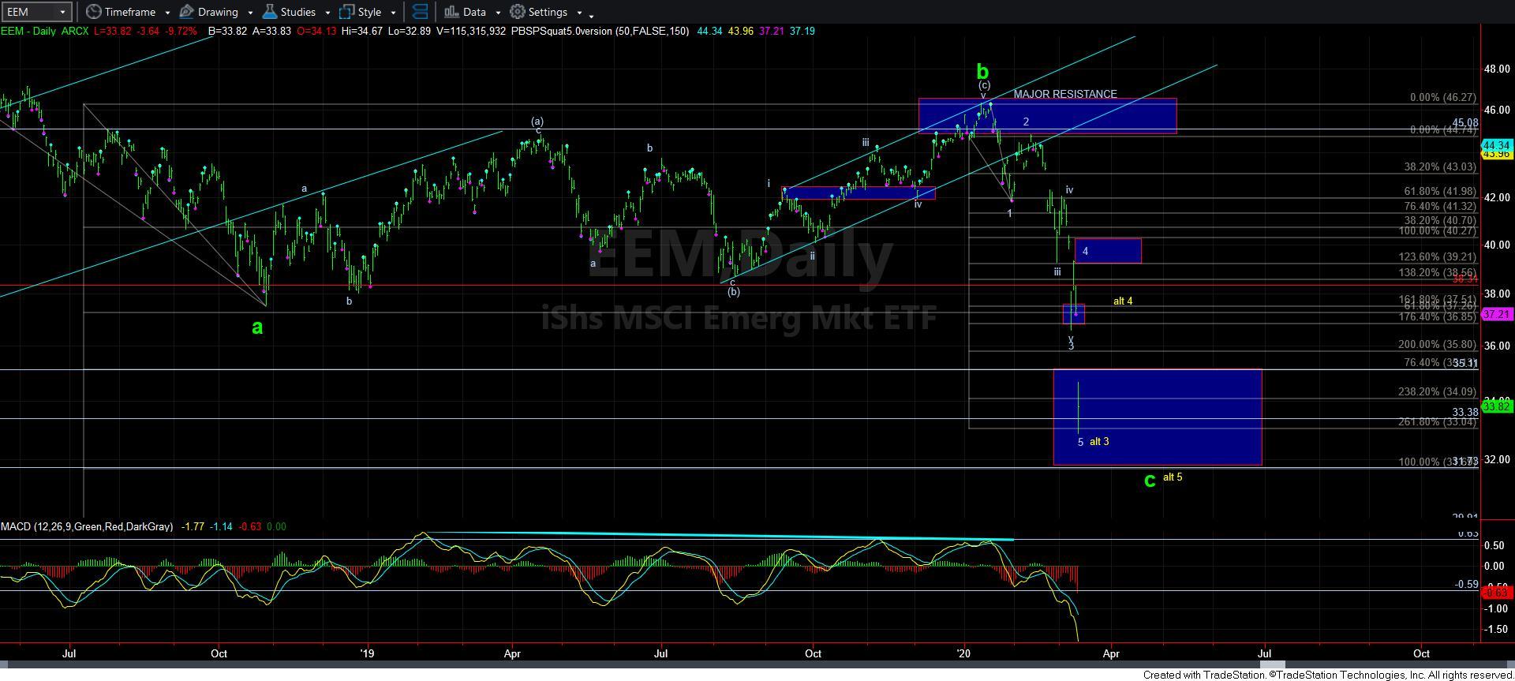Toggle the blue symbol-linking icon
Image resolution: width=1515 pixels, height=681 pixels.
tap(421, 12)
